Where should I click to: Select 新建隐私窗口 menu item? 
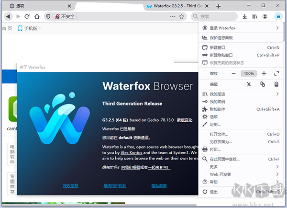[x=241, y=55]
